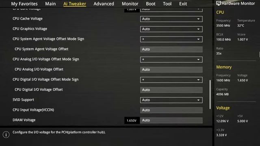The height and width of the screenshot is (146, 260).
Task: Open the My Favorites tab
Action: [x=24, y=4]
